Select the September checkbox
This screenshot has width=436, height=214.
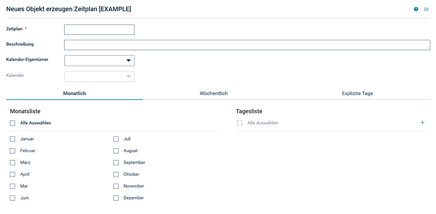coord(116,163)
